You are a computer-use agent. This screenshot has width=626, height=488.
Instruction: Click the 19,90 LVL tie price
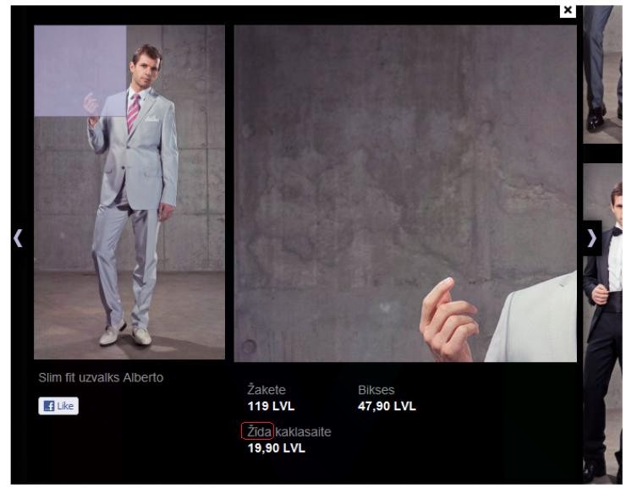pos(277,448)
